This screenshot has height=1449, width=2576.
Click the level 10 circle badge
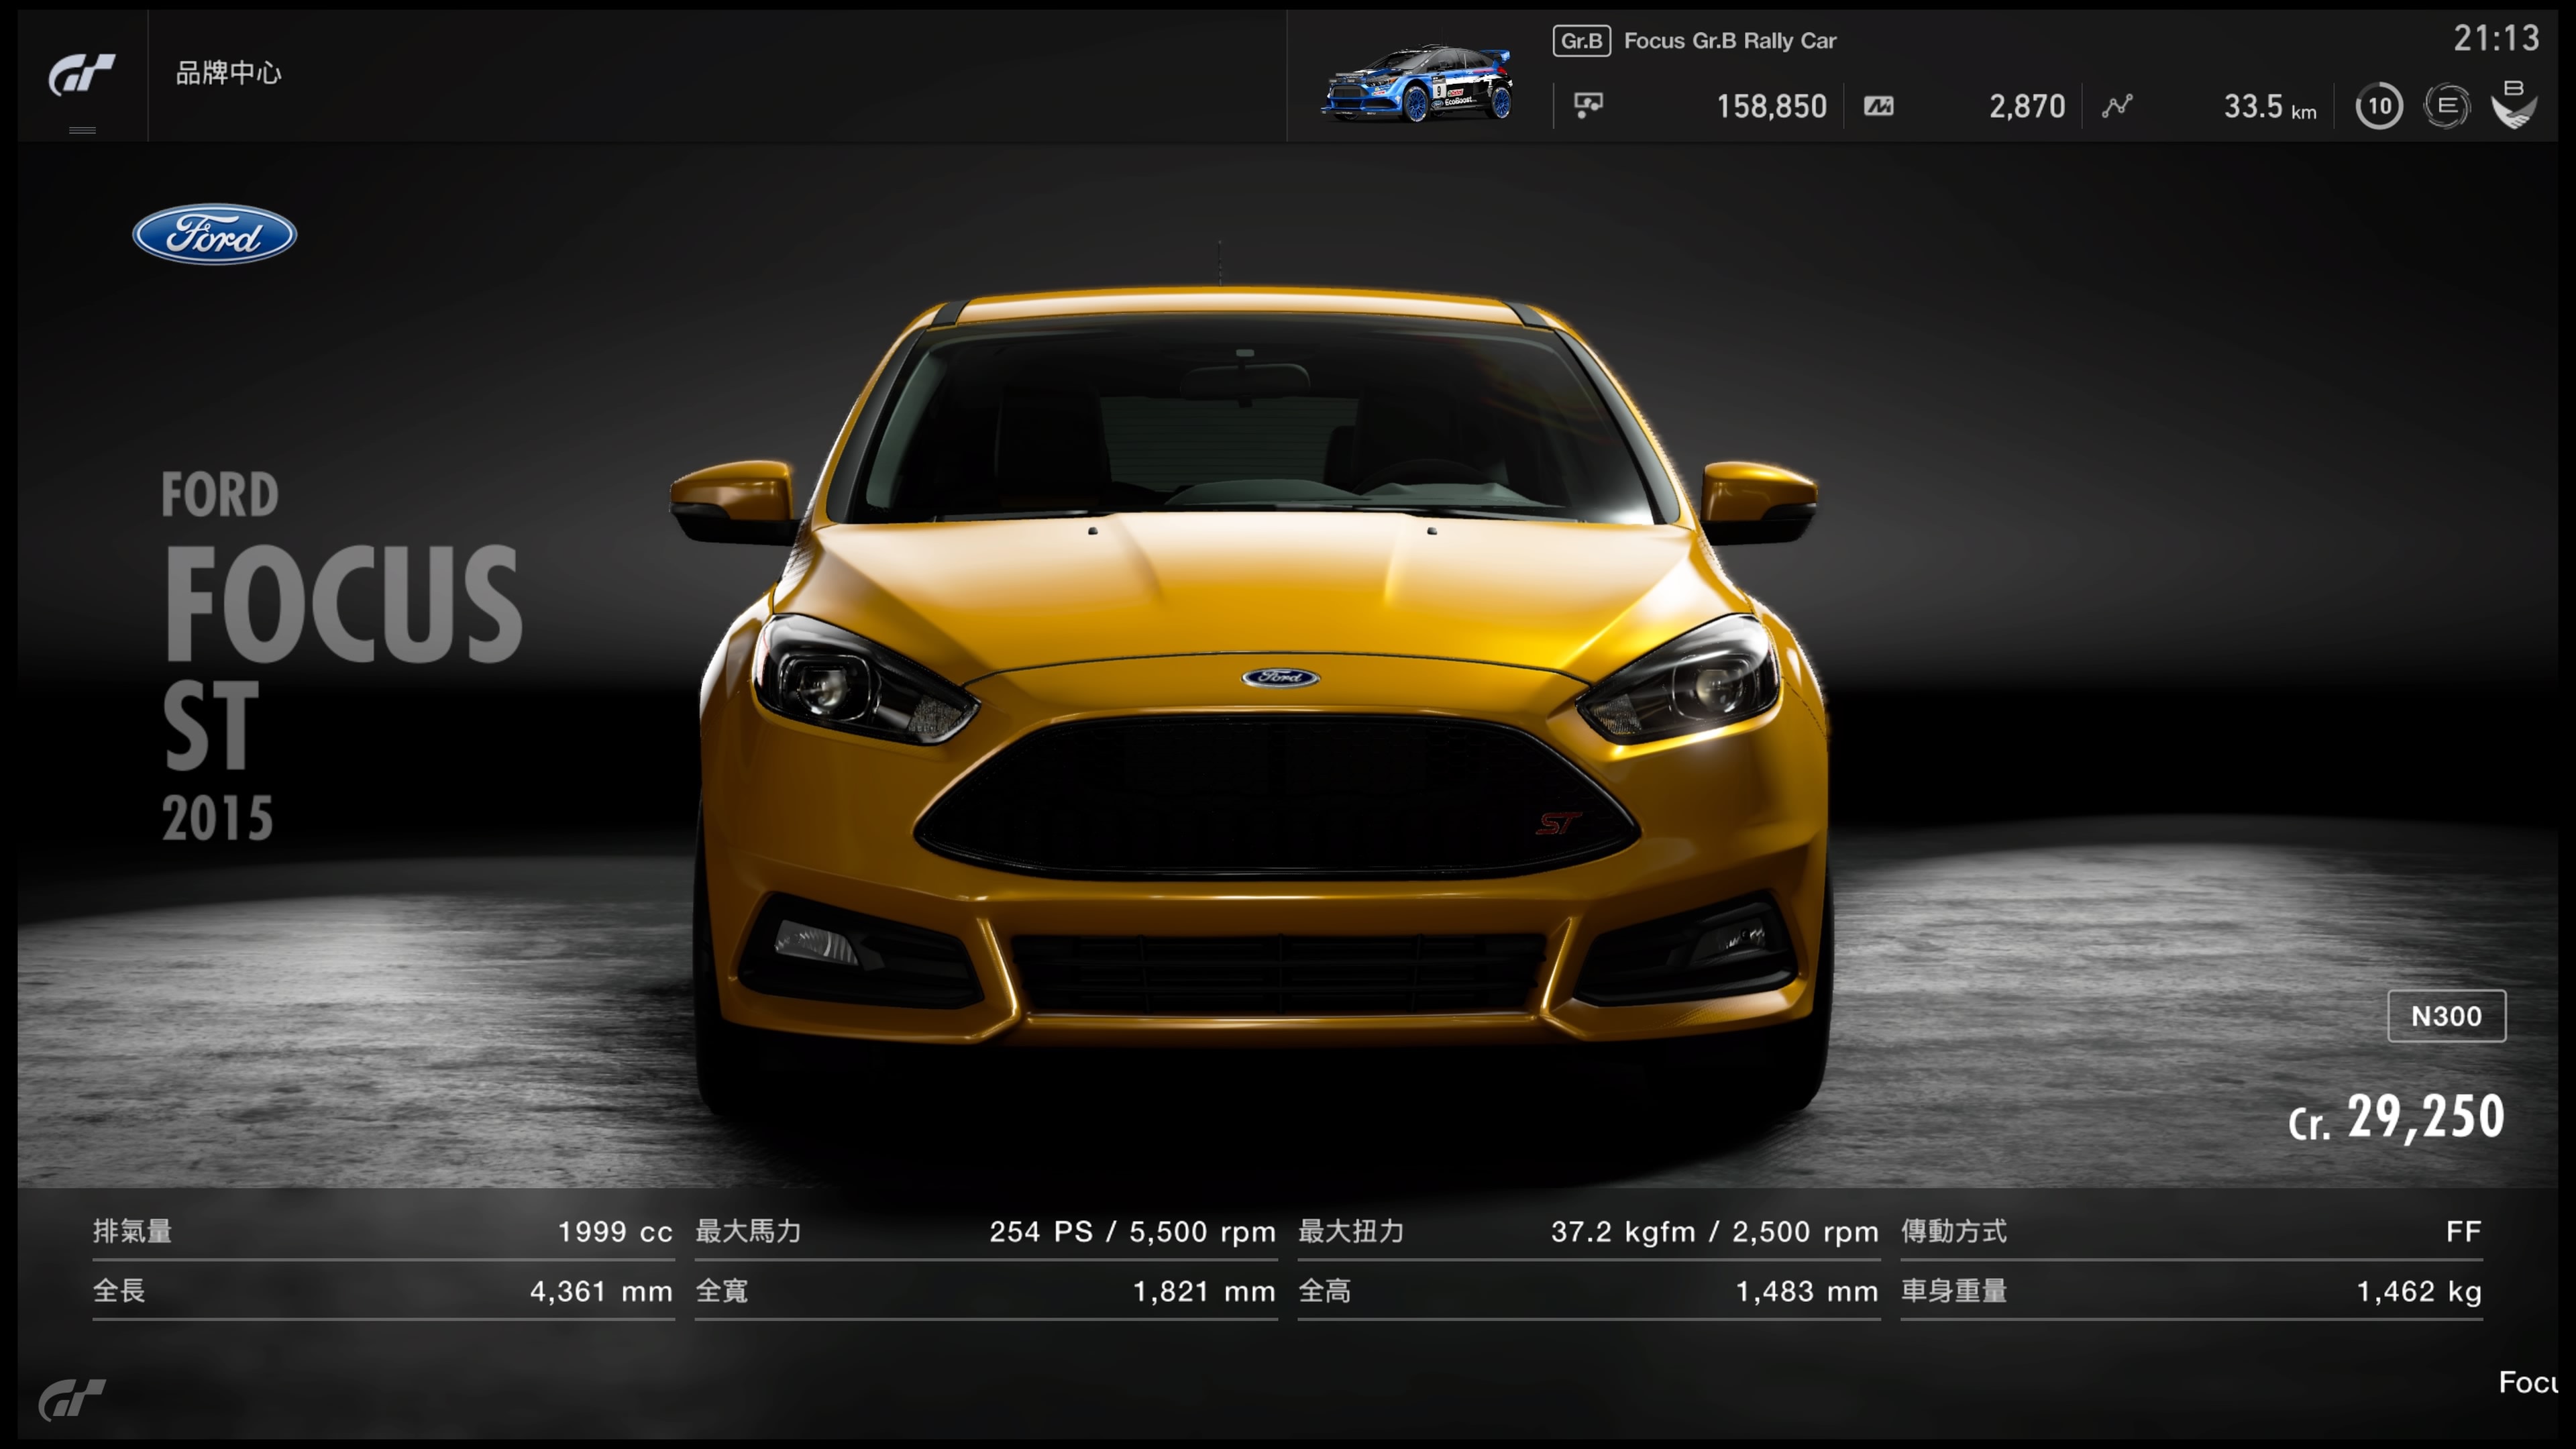(2379, 106)
